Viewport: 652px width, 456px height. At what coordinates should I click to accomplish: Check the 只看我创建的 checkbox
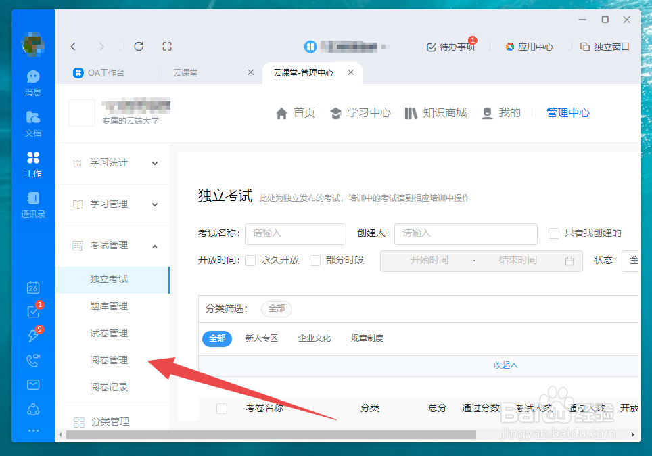point(553,233)
